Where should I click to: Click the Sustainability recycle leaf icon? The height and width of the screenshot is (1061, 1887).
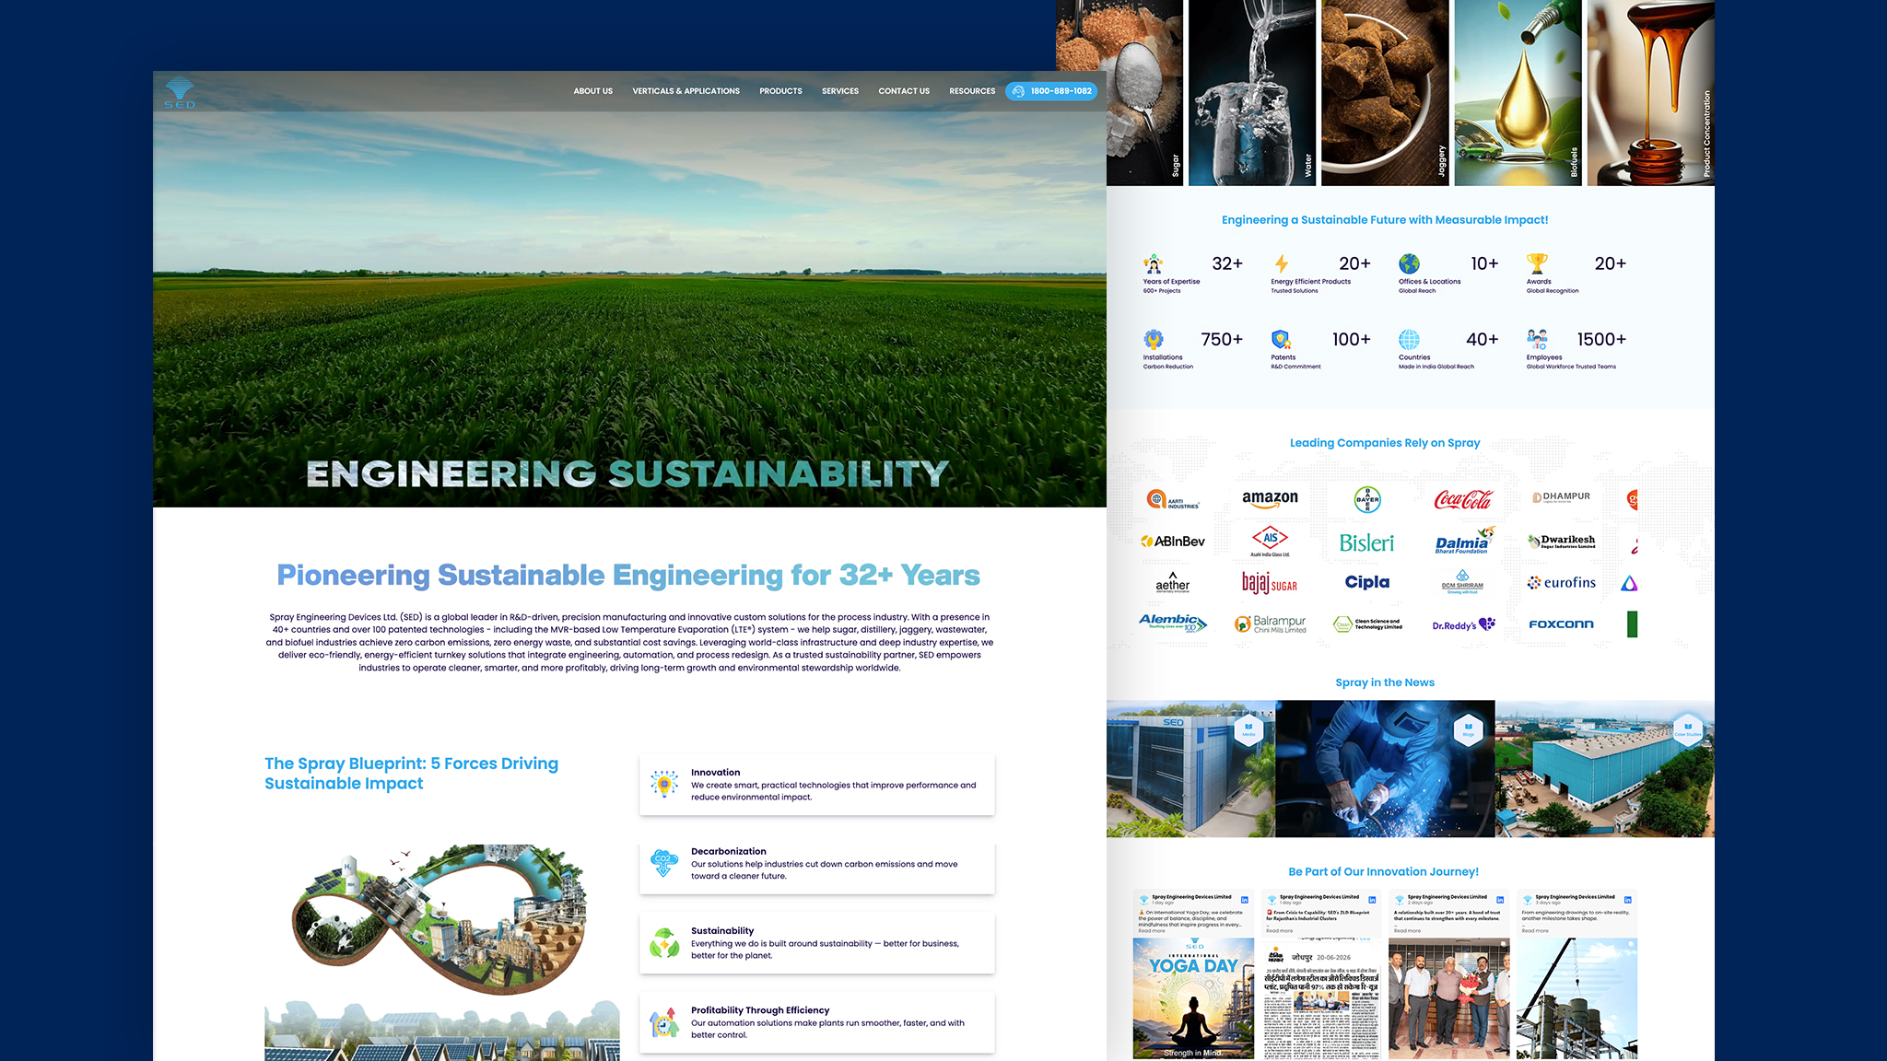pyautogui.click(x=663, y=943)
